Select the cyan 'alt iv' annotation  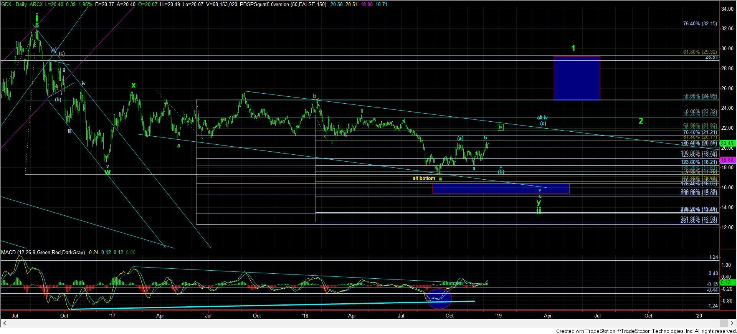[x=542, y=118]
